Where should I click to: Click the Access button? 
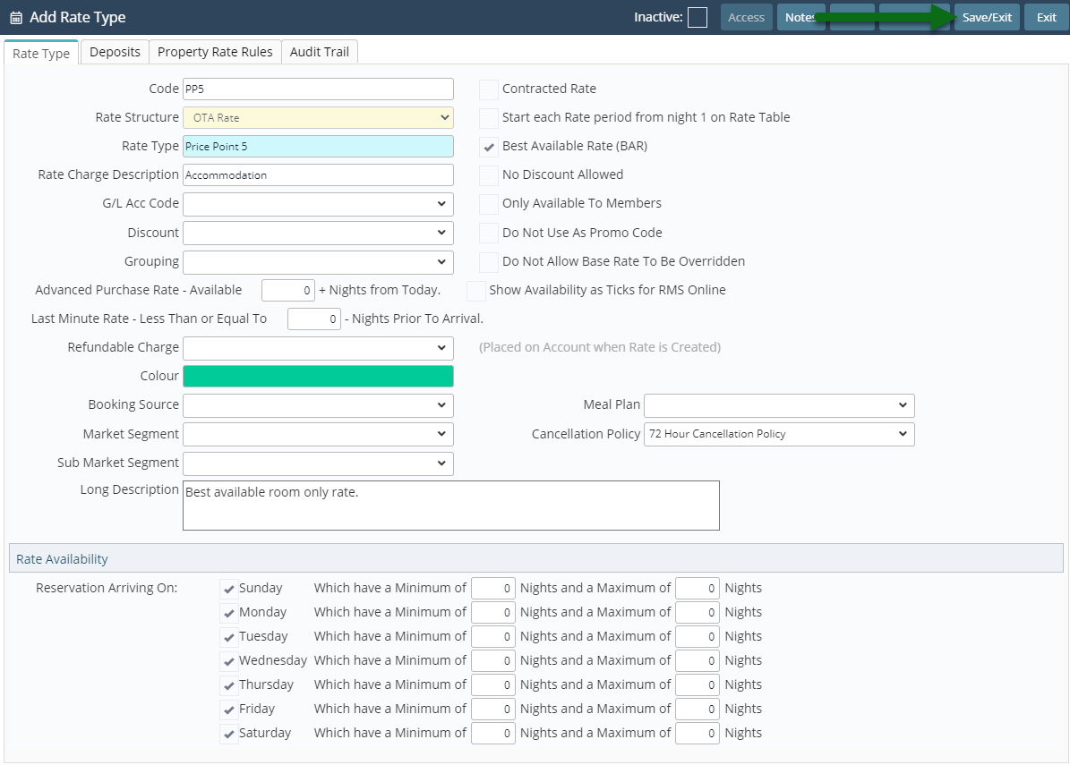746,18
